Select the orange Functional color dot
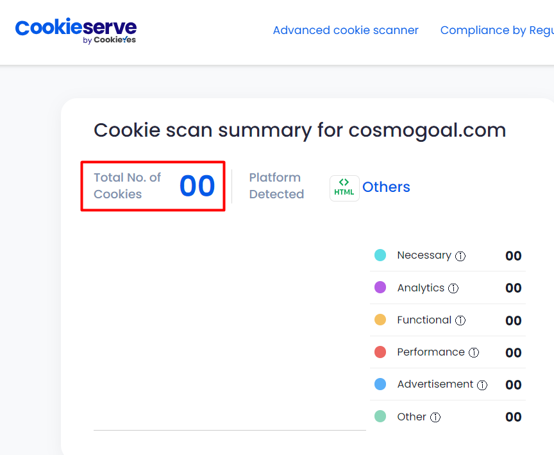Image resolution: width=554 pixels, height=455 pixels. 380,320
